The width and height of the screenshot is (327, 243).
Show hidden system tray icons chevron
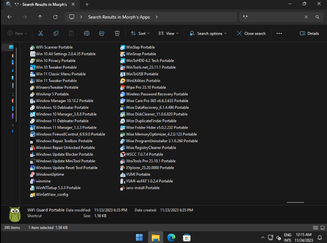[262, 238]
